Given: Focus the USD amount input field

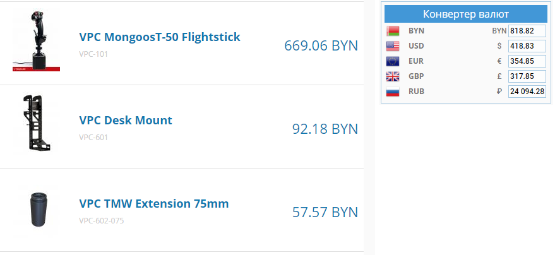Looking at the screenshot, I should pos(527,46).
